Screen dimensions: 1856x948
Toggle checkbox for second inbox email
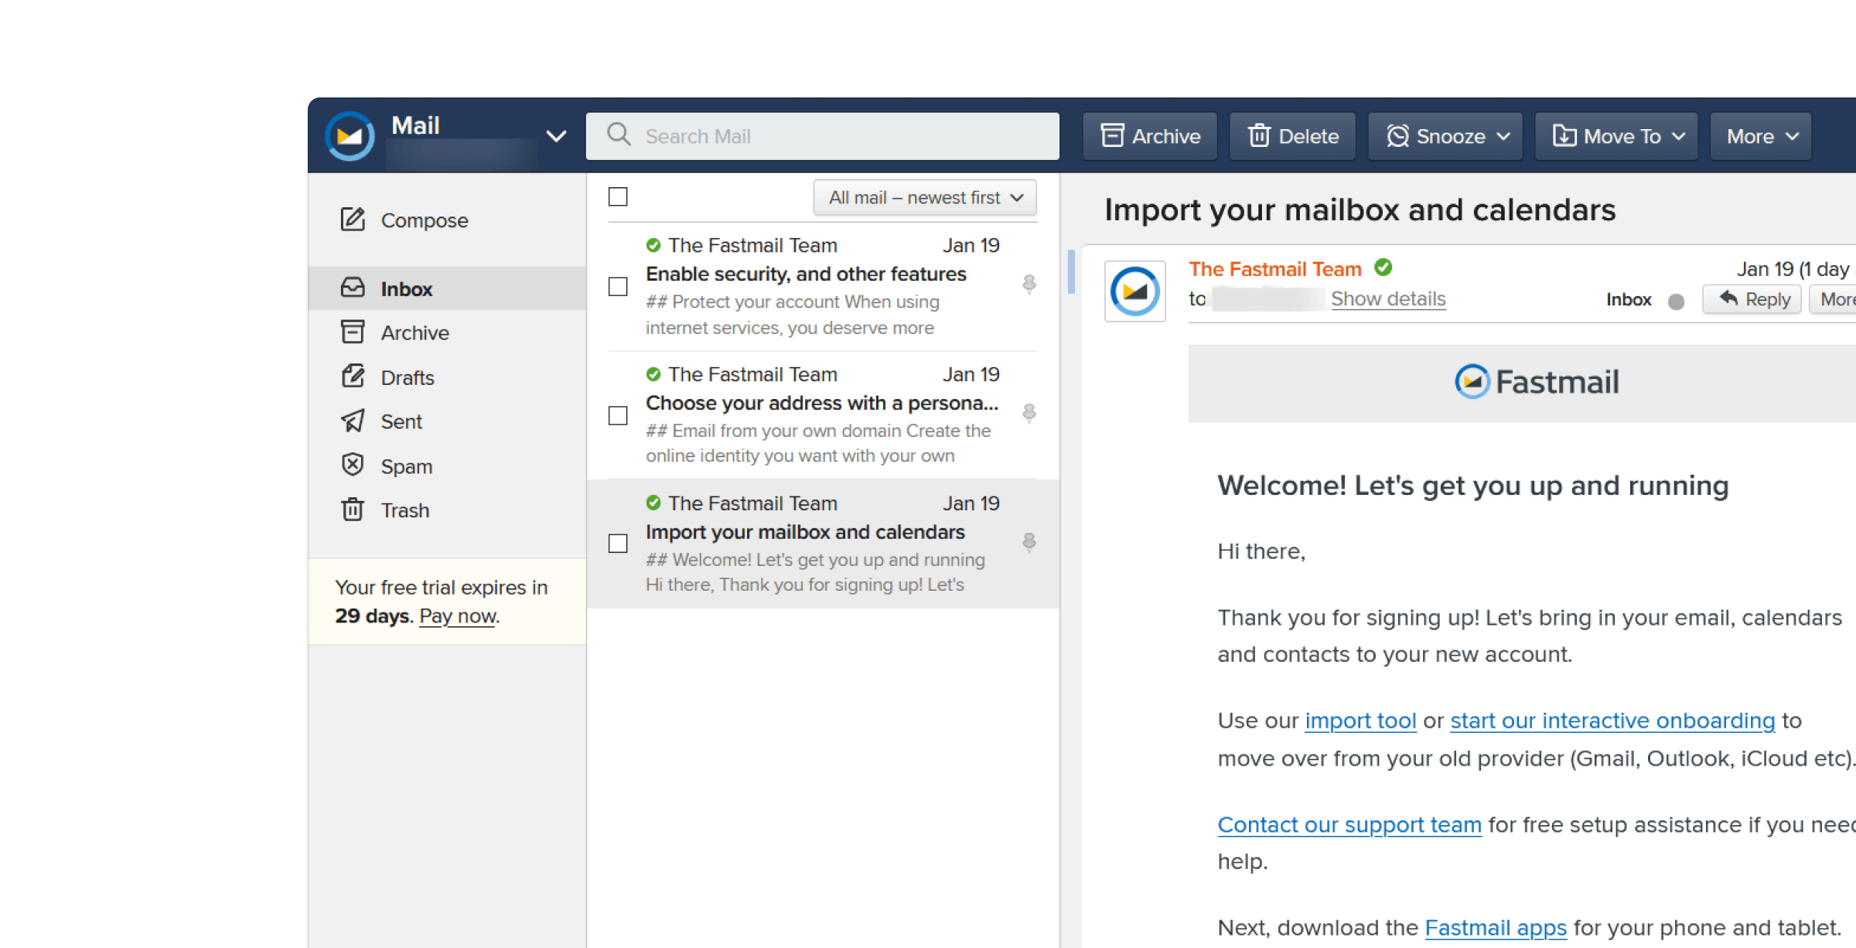point(618,414)
